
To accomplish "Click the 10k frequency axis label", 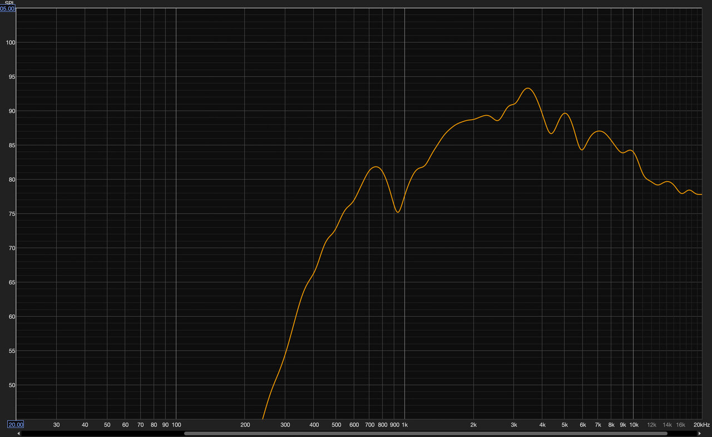I will tap(634, 425).
